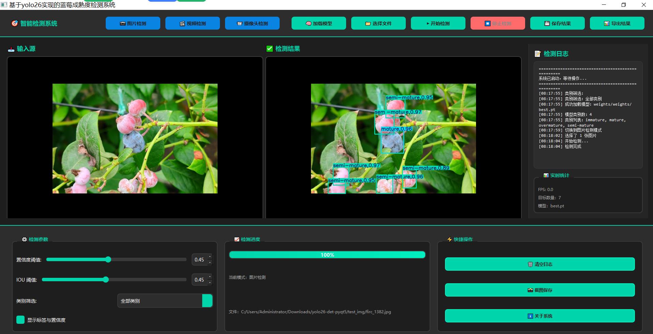Open the 全部类别 combo box
The image size is (653, 334).
pos(160,301)
